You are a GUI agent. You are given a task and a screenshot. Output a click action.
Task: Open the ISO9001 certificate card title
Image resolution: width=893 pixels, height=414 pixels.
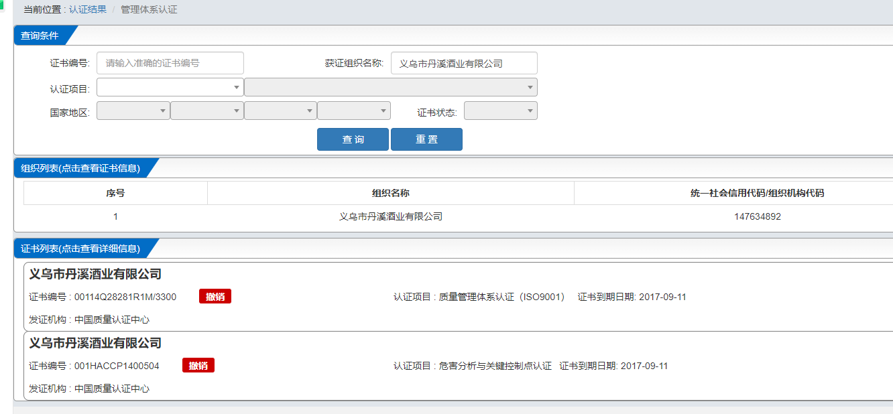click(x=95, y=274)
